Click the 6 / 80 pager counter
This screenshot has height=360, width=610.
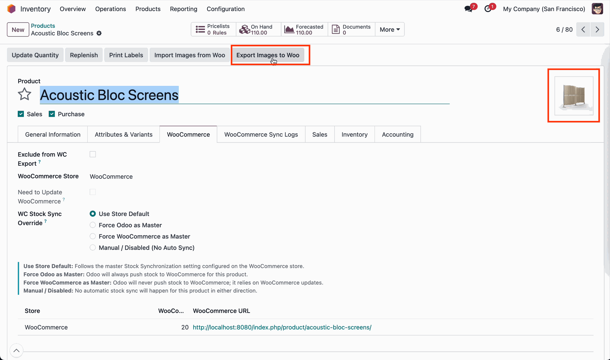(x=564, y=30)
